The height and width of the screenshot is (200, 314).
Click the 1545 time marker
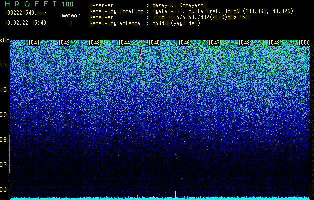click(x=154, y=43)
